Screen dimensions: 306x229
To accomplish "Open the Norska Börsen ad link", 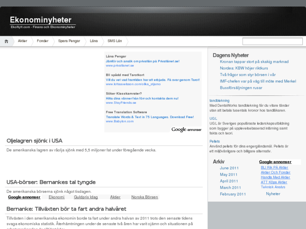I will pos(145,197).
